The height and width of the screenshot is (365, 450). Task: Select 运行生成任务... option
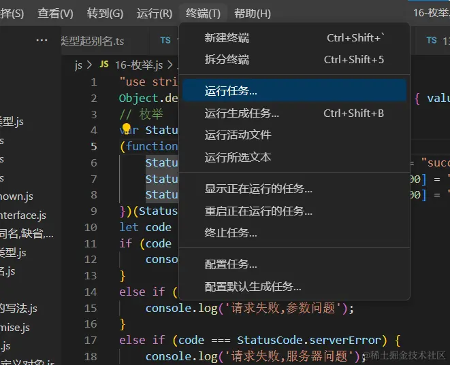294,113
